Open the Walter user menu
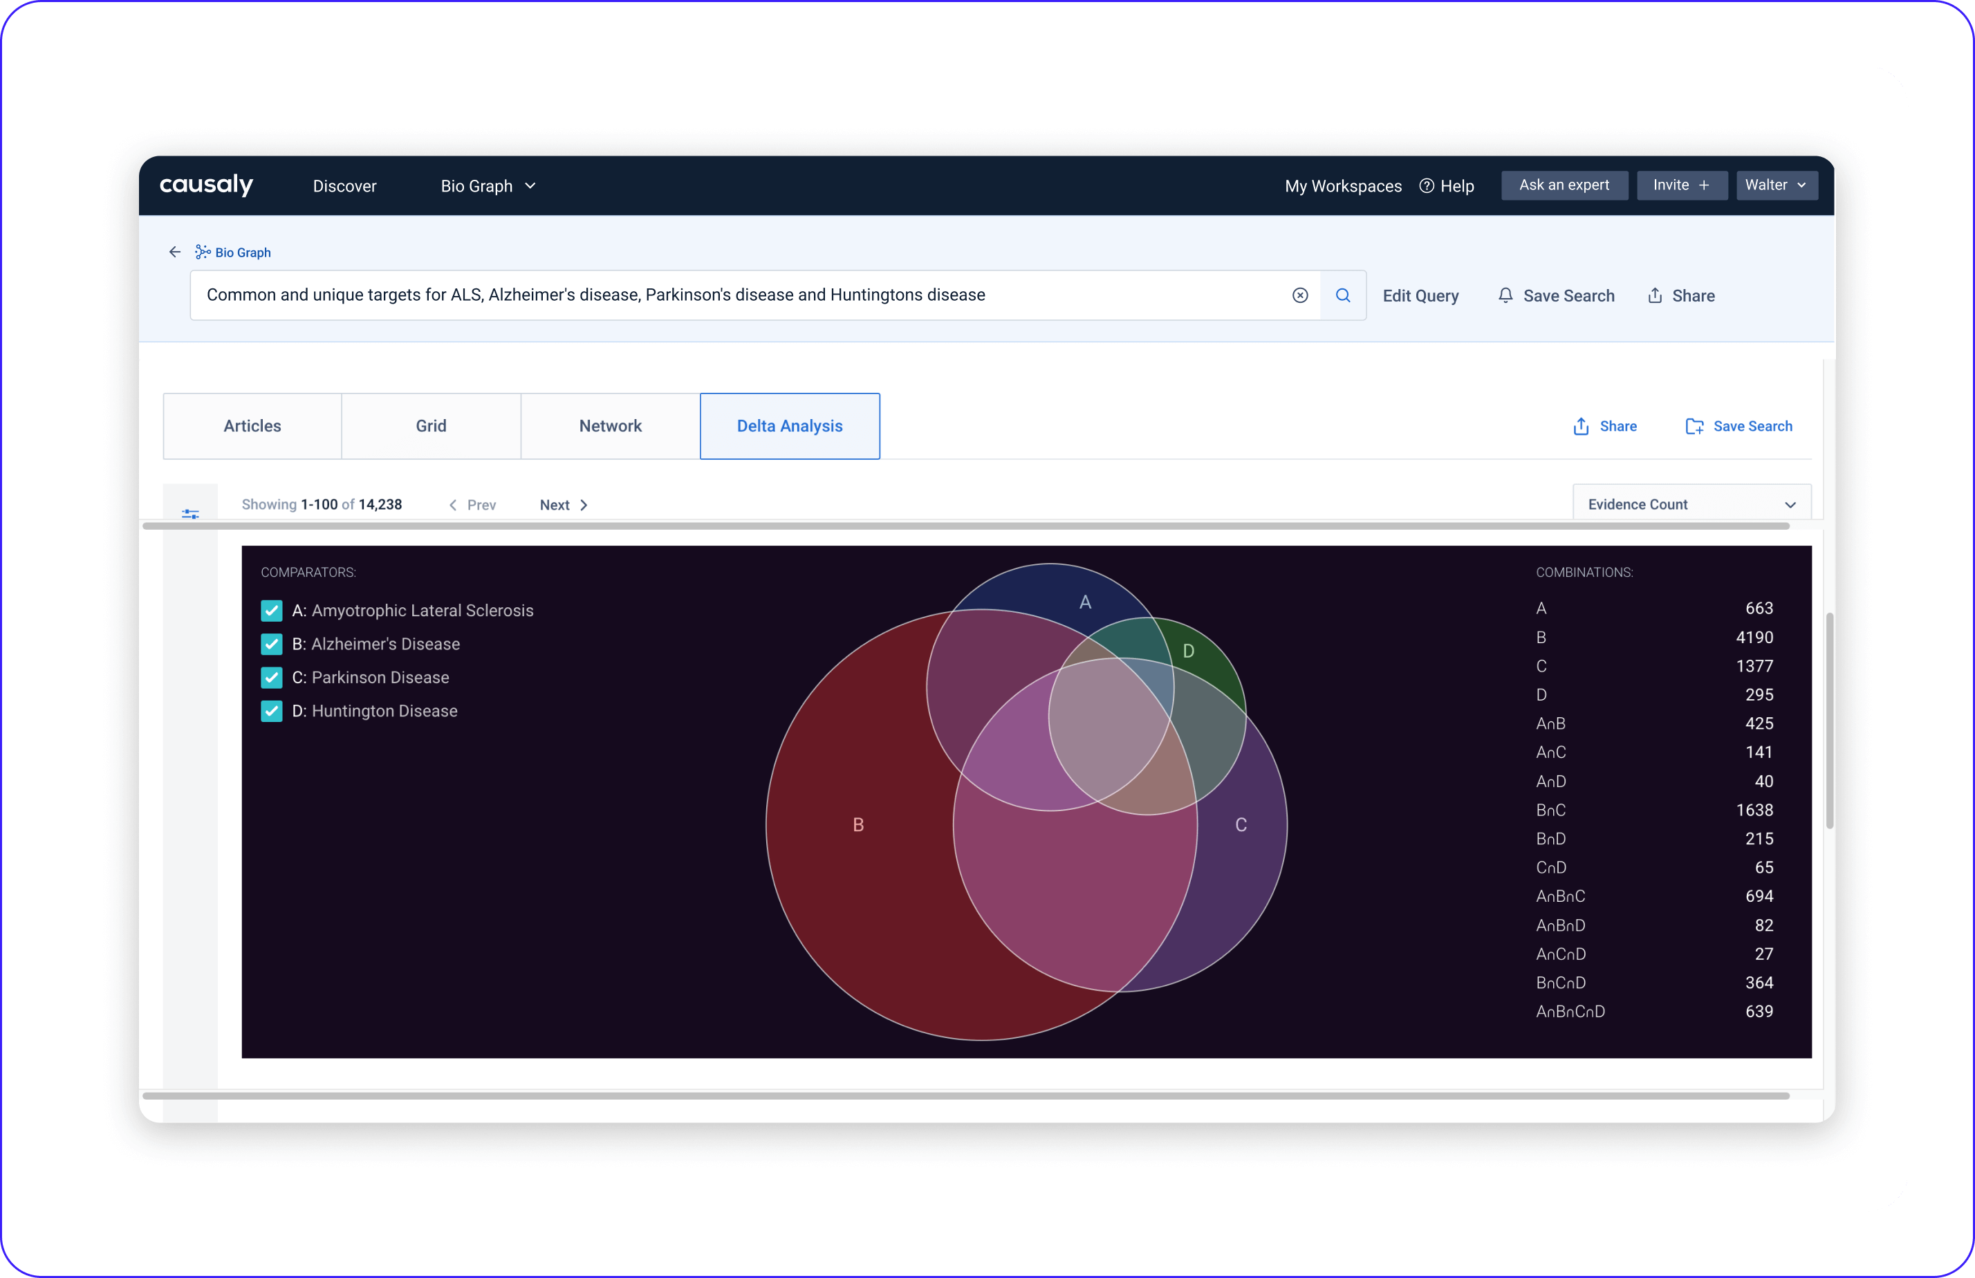1975x1278 pixels. pos(1776,185)
